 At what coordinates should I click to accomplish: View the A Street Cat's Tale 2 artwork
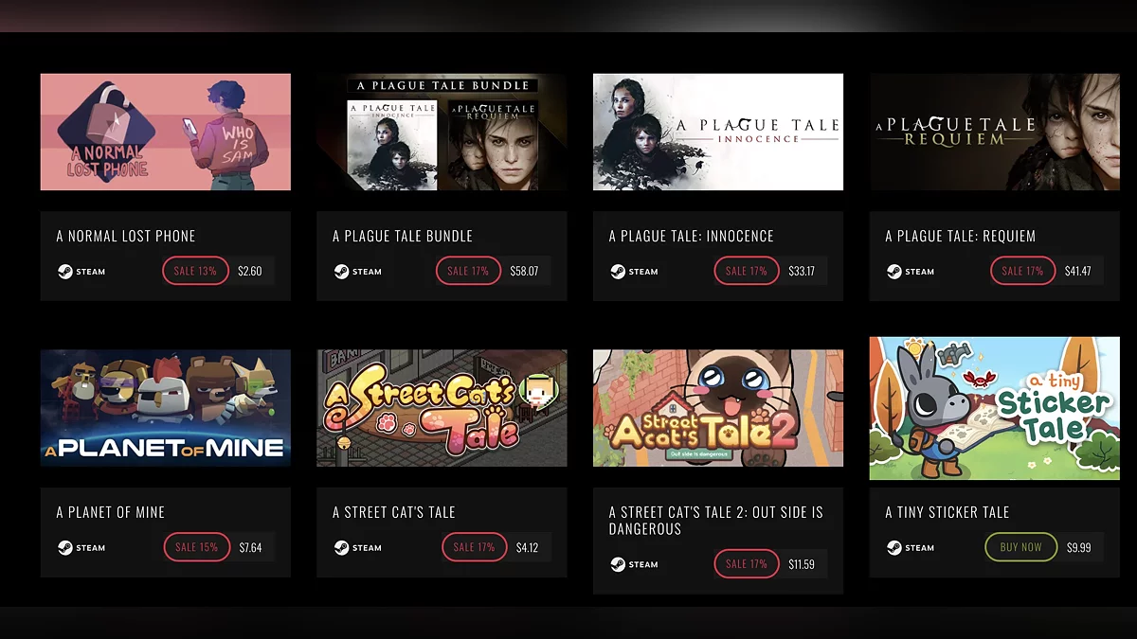(718, 408)
